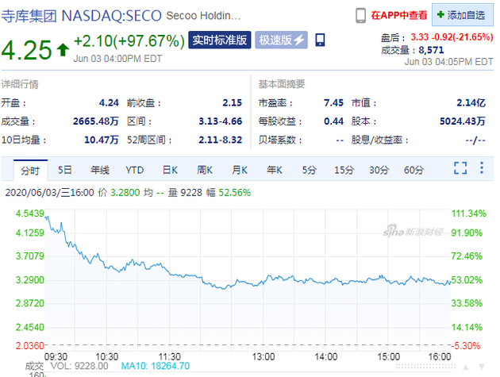Click the dotted drag handle below chart

point(425,367)
